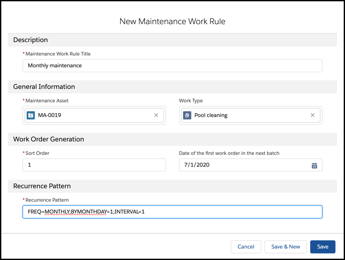Focus the Sort Order input field
This screenshot has height=260, width=345.
94,165
